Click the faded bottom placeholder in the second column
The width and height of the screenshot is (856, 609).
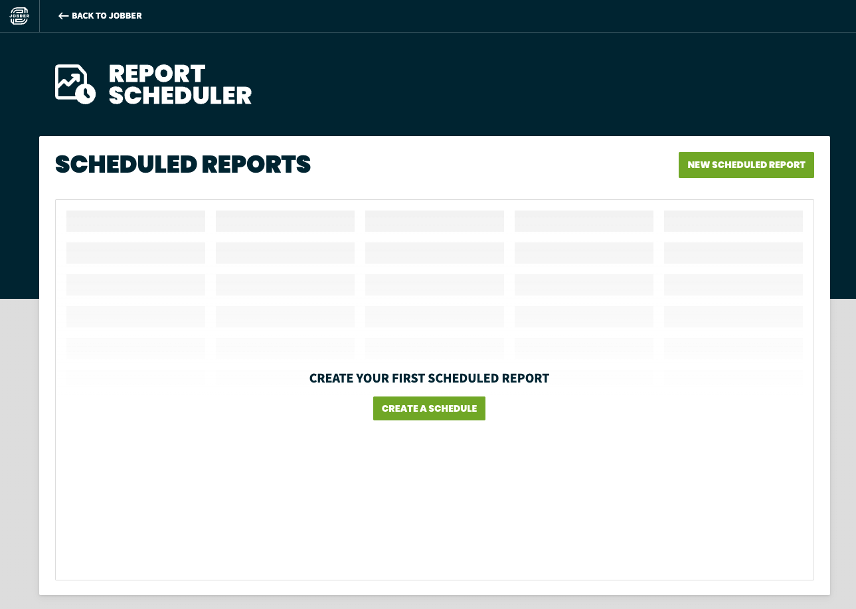pyautogui.click(x=285, y=377)
